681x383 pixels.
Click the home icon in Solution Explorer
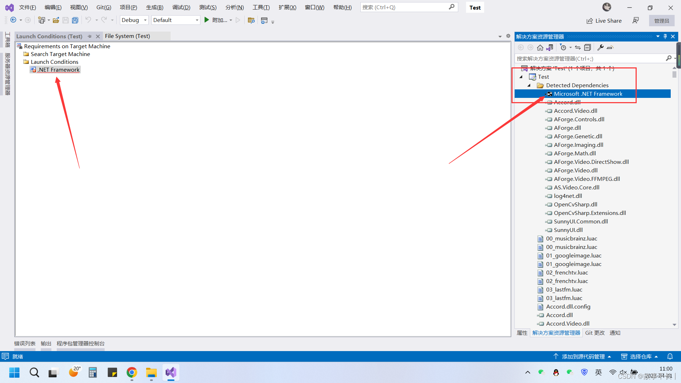tap(540, 48)
